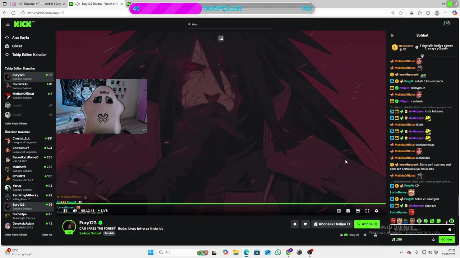Pause the live stream playback
Image resolution: width=460 pixels, height=258 pixels.
[x=65, y=211]
